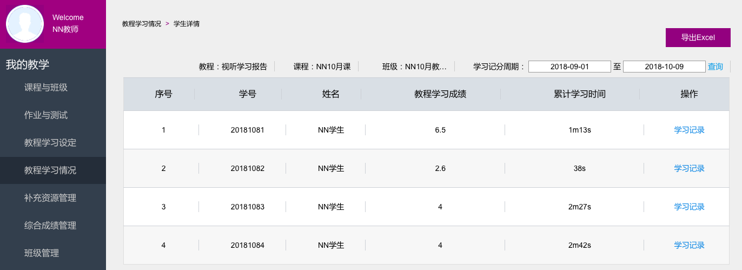Screen dimensions: 742x270
Task: Open 班级管理 in the sidebar
Action: click(42, 253)
